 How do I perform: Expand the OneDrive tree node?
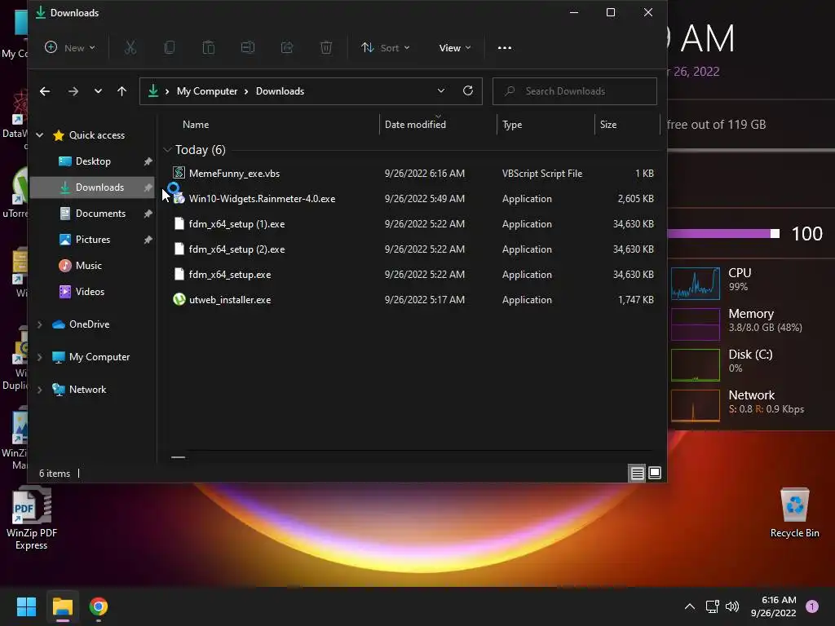pos(39,324)
